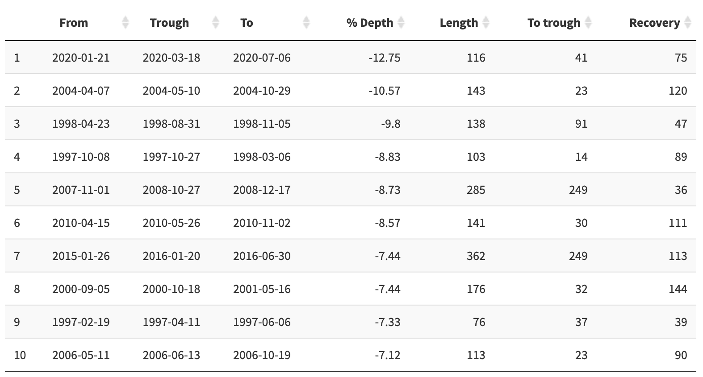Click the From column header label

coord(74,23)
